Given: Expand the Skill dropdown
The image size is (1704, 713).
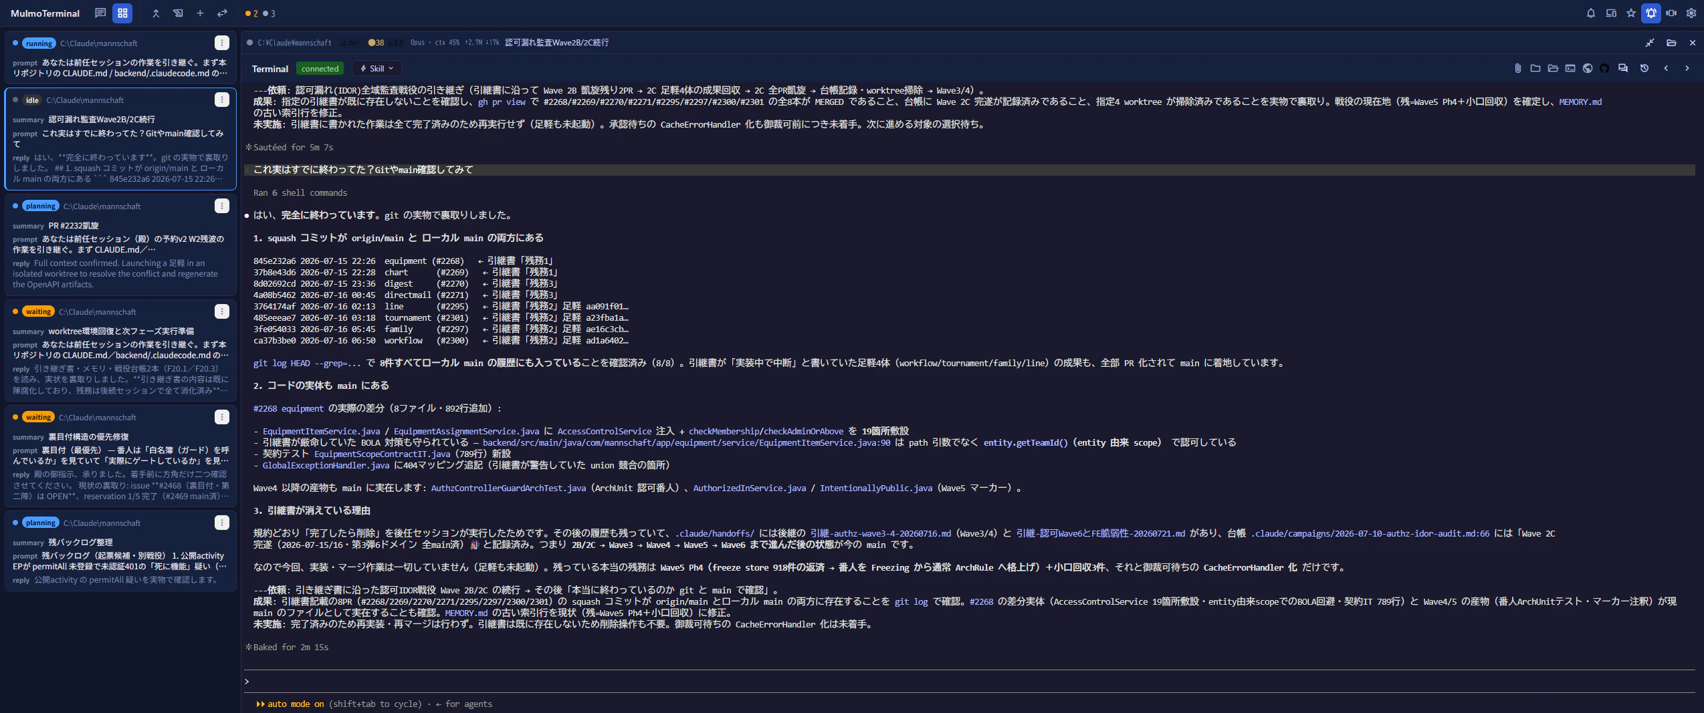Looking at the screenshot, I should [377, 68].
